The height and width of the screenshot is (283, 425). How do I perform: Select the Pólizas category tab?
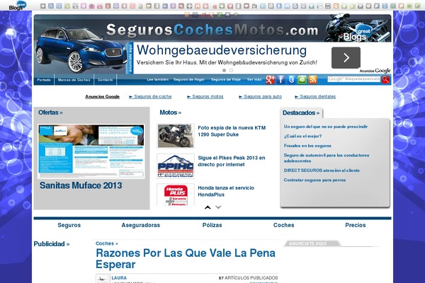212,225
